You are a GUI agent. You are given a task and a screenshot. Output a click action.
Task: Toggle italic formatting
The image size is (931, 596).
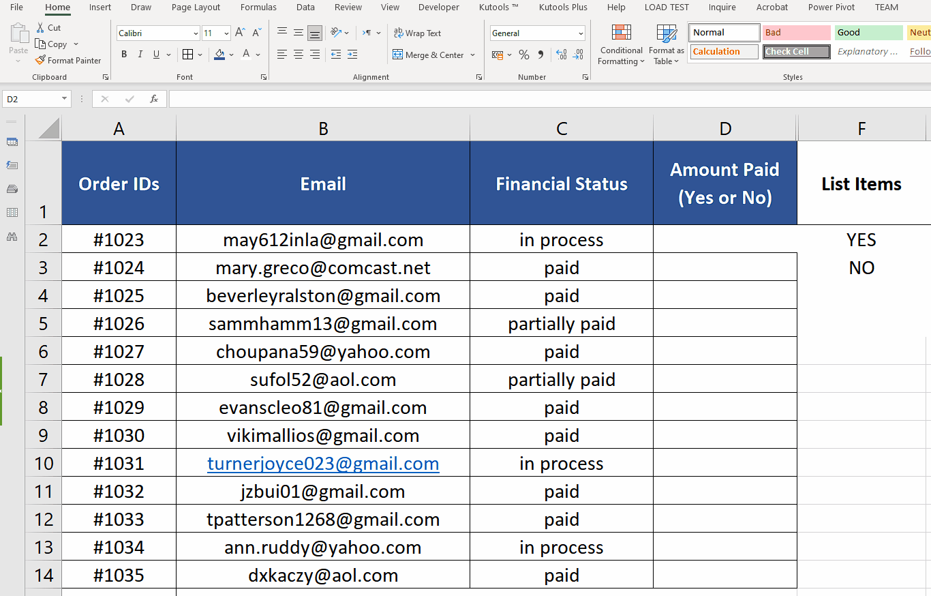[140, 54]
